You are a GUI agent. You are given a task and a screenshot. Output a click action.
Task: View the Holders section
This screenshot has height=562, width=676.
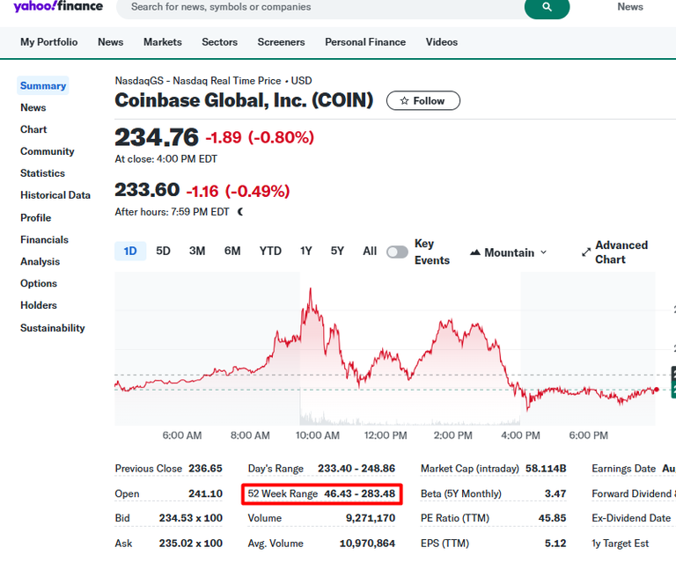(39, 305)
